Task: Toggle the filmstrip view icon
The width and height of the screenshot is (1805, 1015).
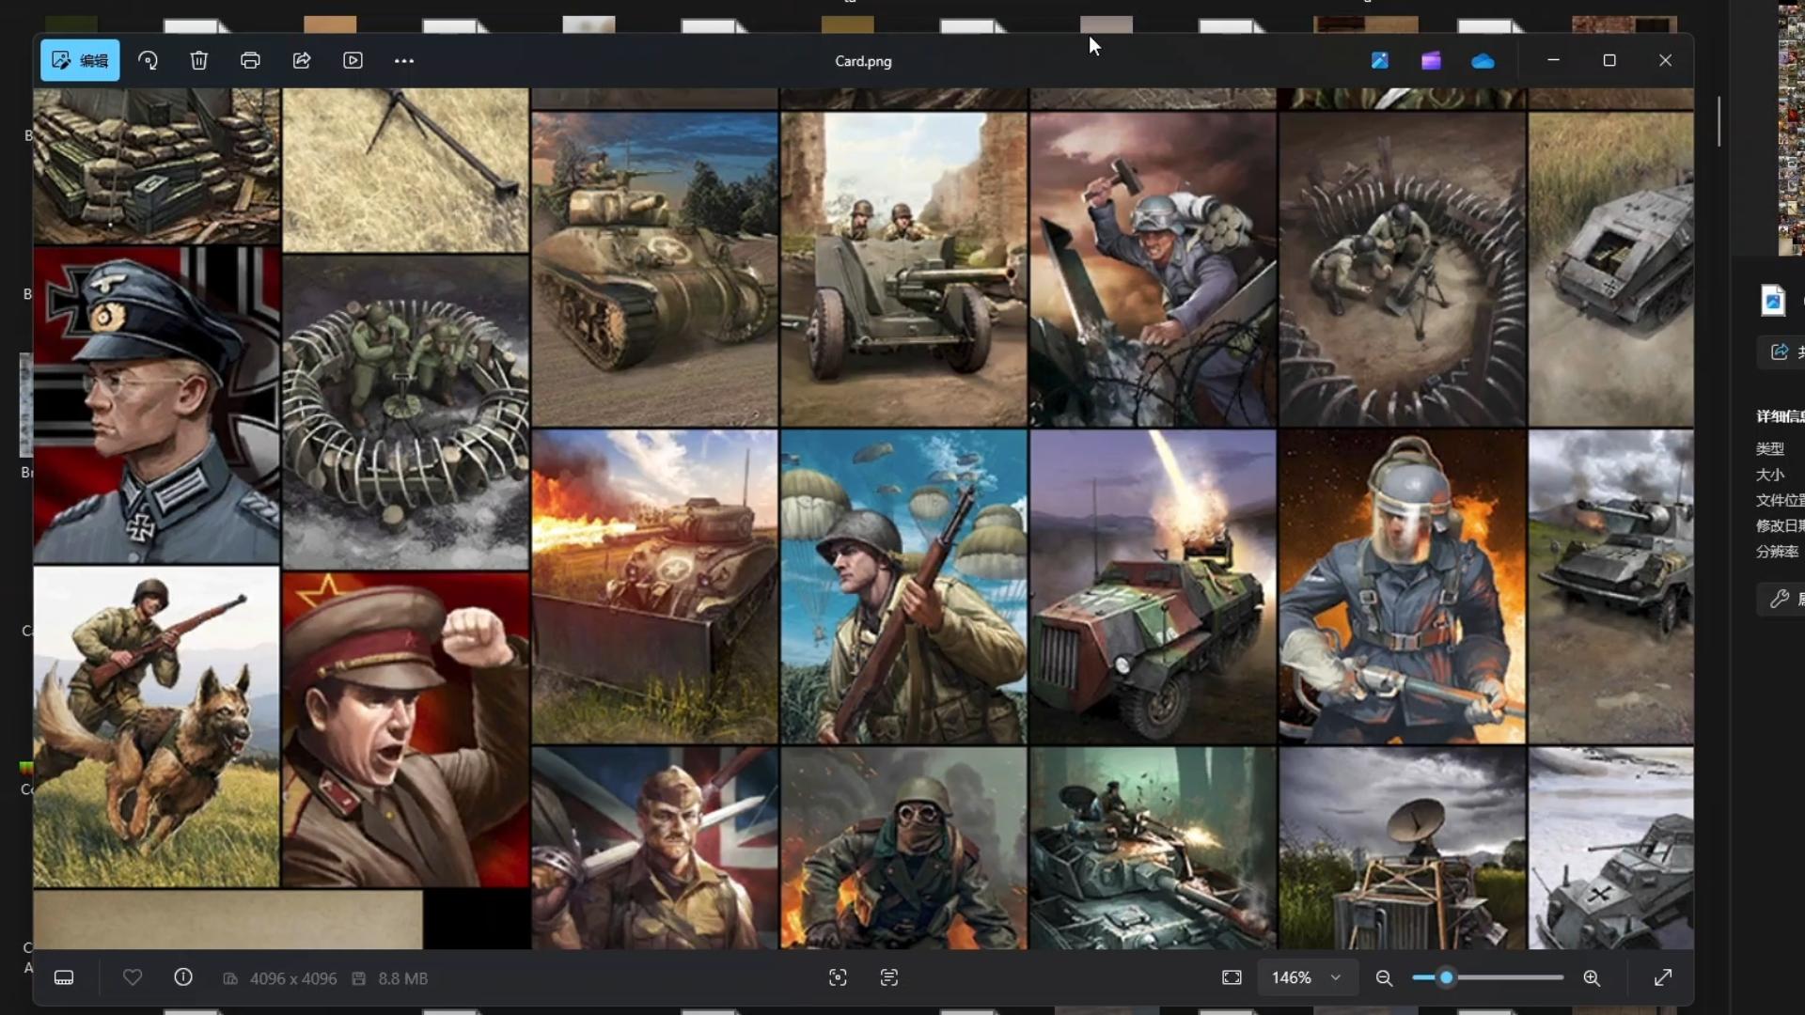Action: (x=64, y=977)
